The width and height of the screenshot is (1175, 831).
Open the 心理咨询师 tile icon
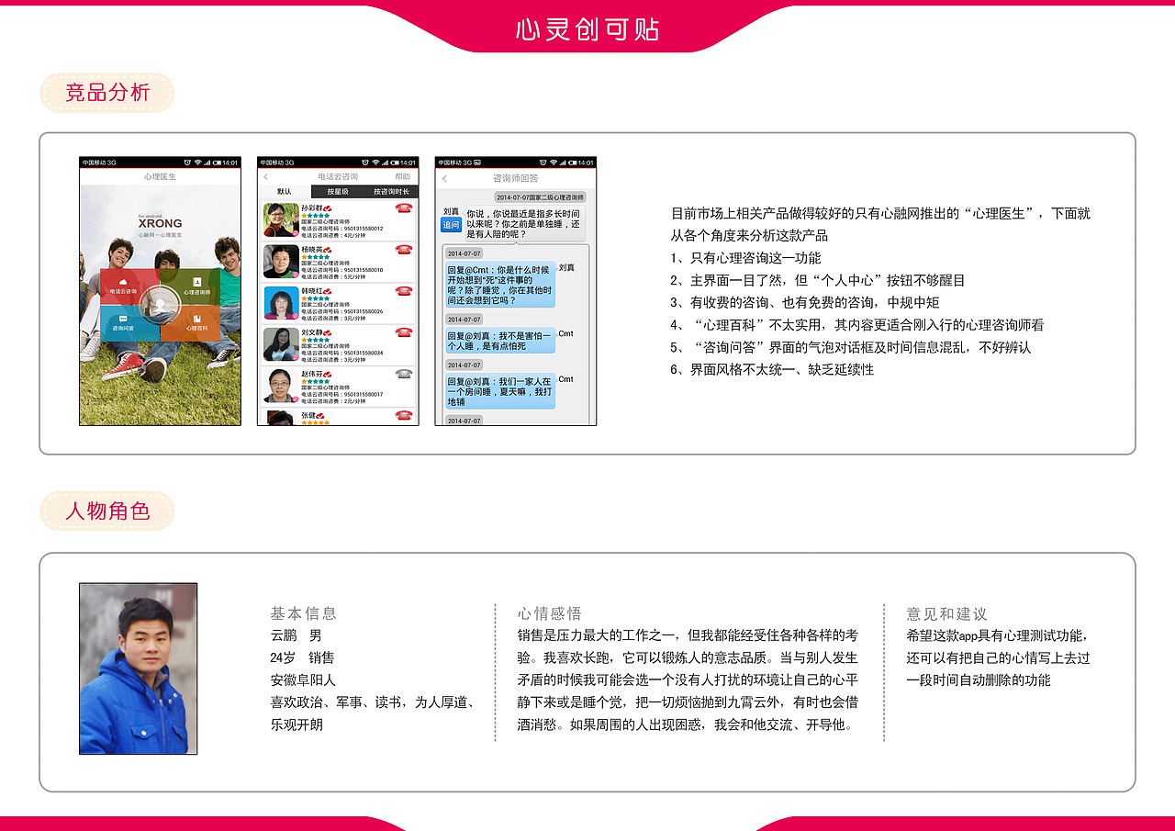click(196, 281)
